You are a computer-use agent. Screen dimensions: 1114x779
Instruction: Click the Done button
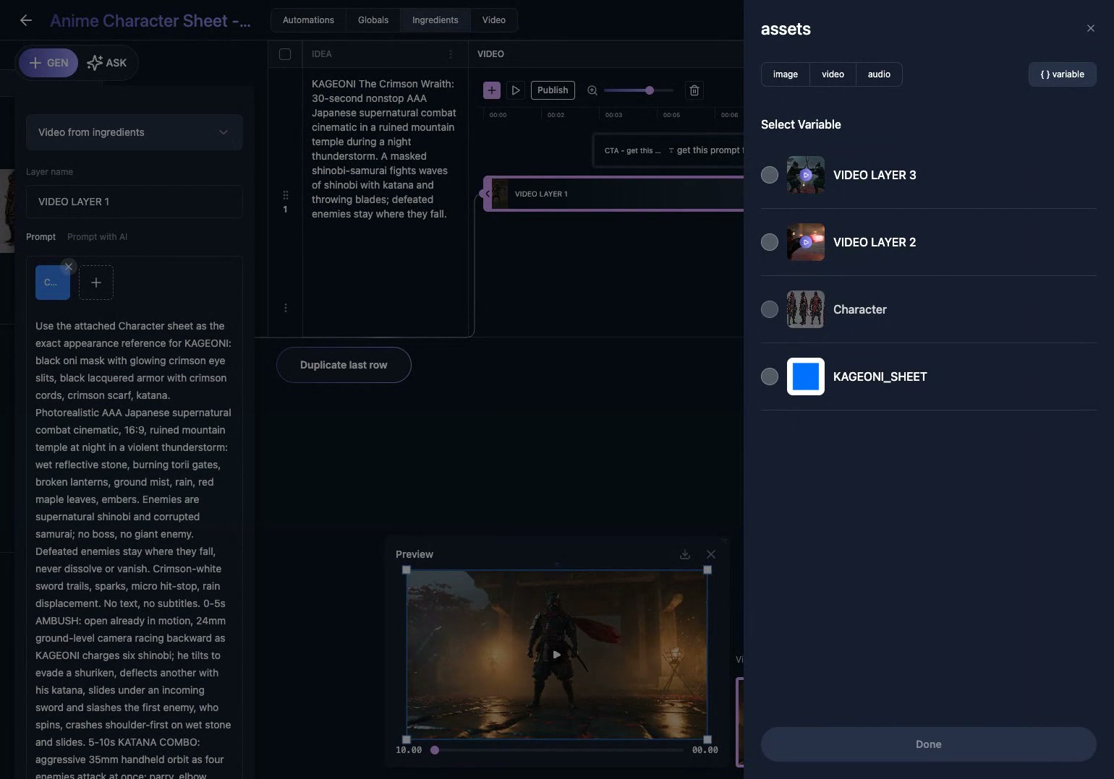point(929,744)
